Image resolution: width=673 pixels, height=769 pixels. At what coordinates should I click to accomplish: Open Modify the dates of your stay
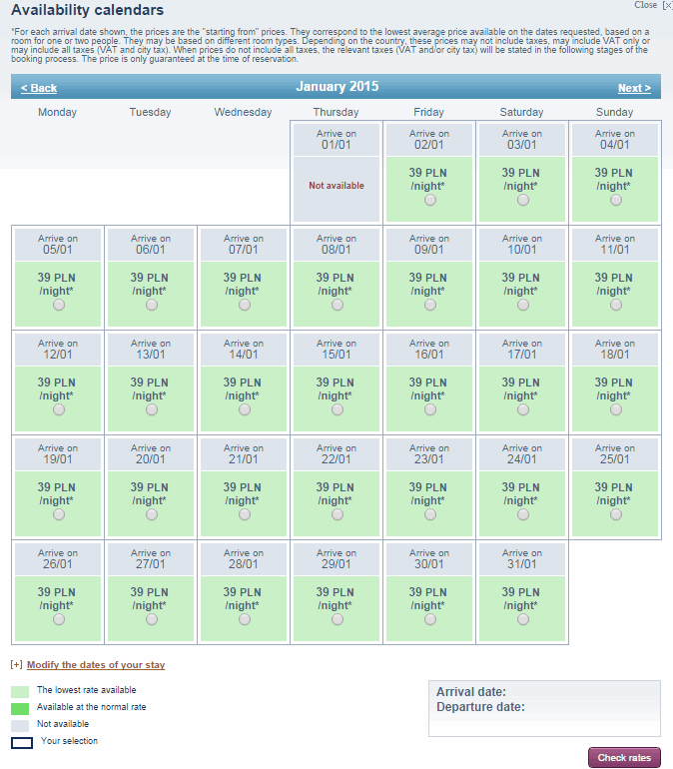coord(96,665)
